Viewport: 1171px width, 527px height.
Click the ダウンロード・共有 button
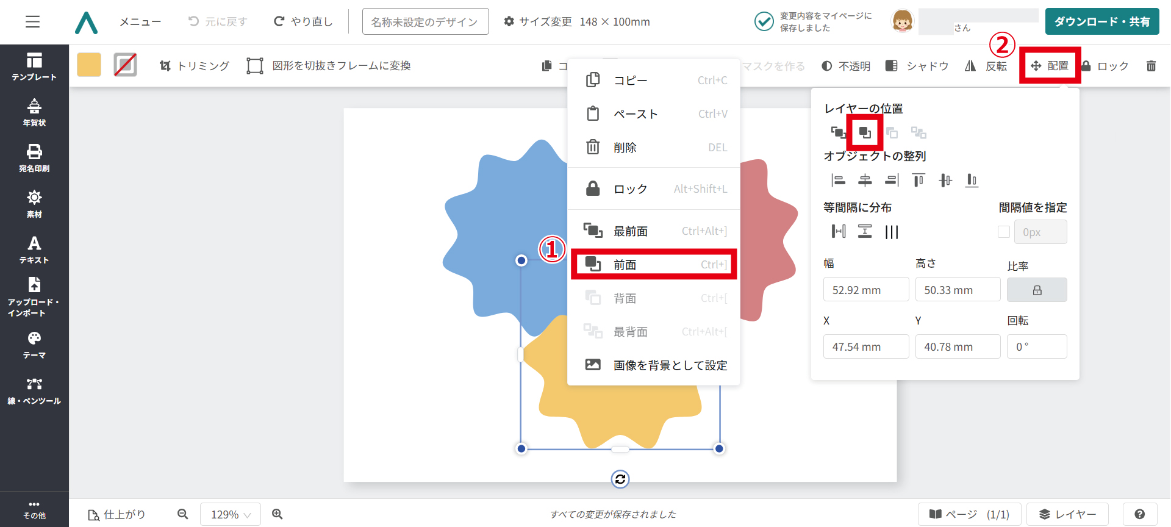(1101, 22)
